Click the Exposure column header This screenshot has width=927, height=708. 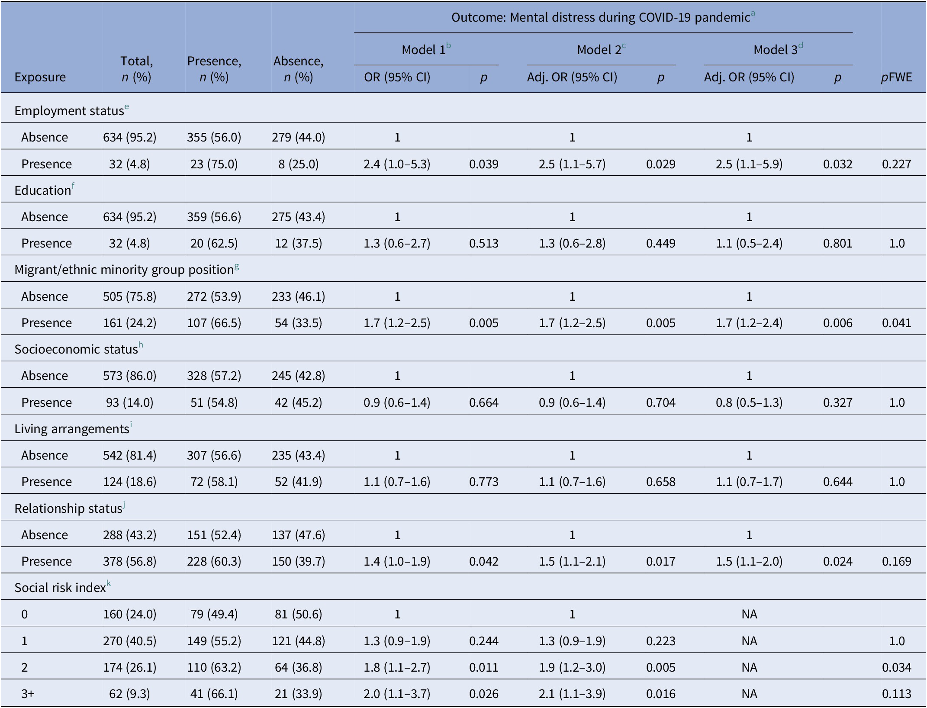point(40,78)
